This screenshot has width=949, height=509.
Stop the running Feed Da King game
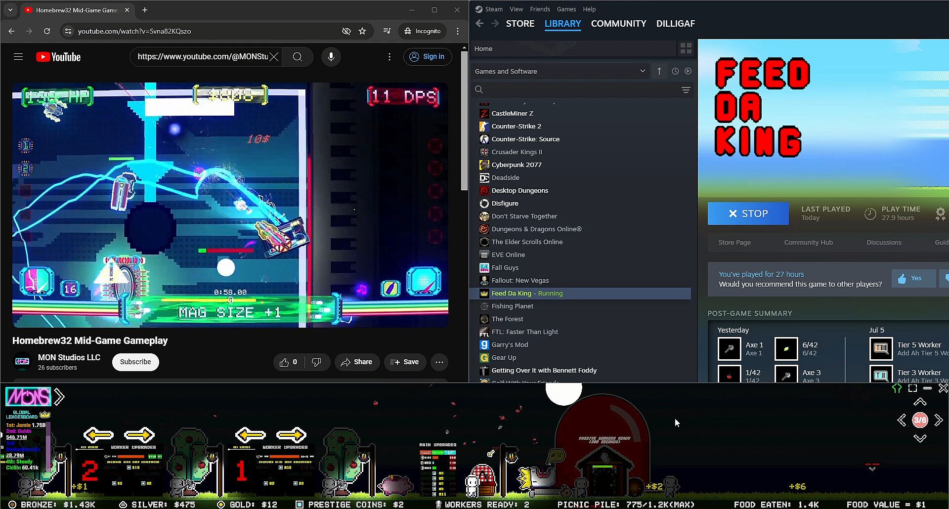coord(748,213)
